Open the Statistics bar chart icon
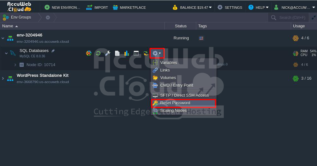Image resolution: width=317 pixels, height=166 pixels. (126, 53)
